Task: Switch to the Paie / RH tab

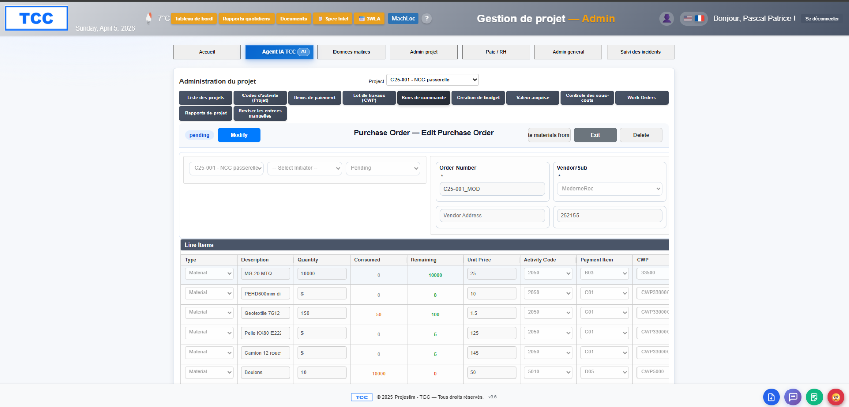Action: [496, 52]
